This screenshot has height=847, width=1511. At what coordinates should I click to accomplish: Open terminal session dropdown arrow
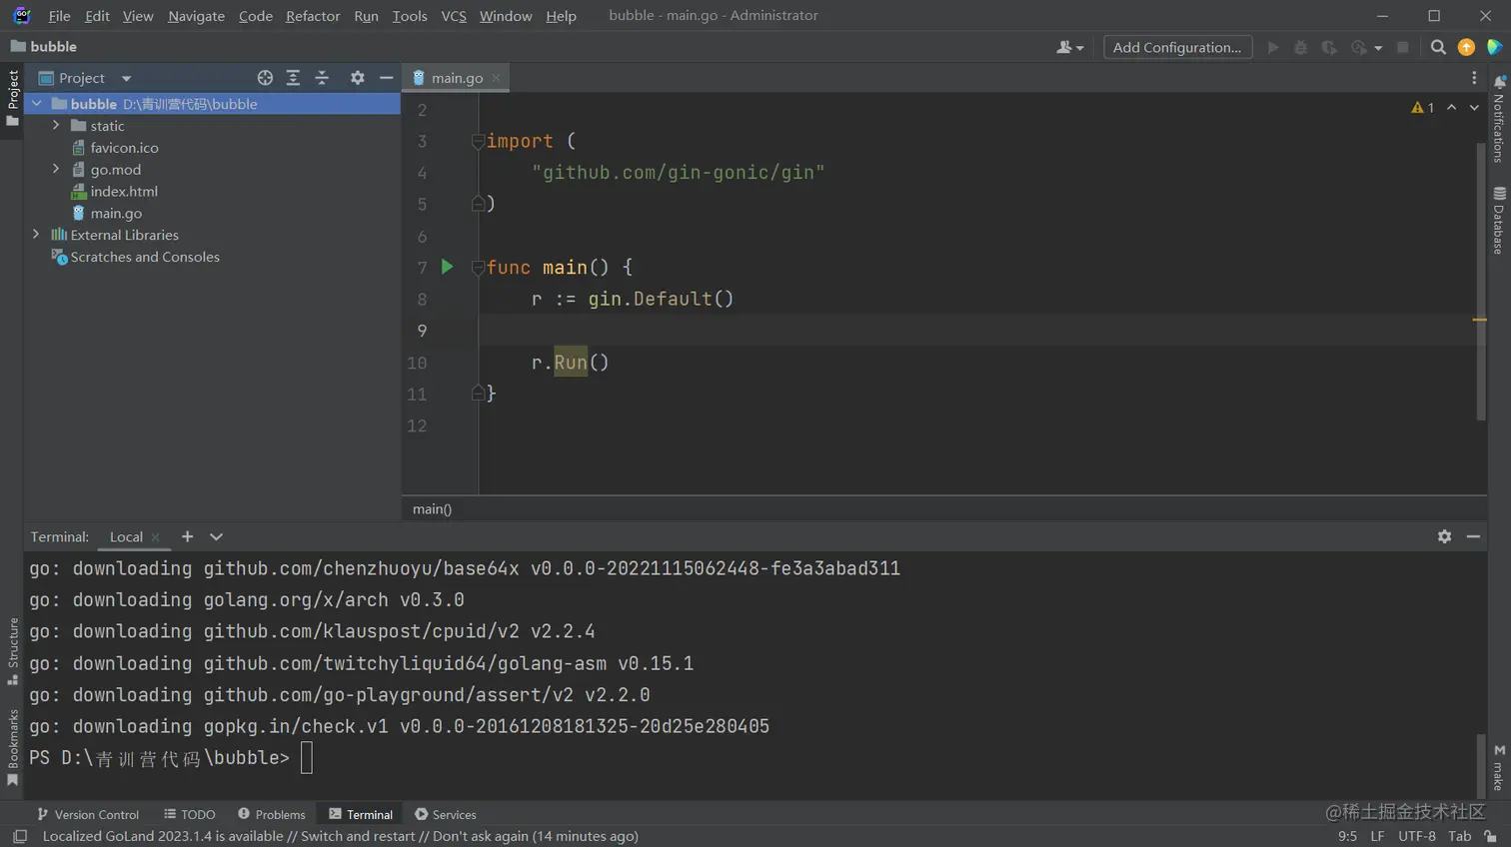coord(216,536)
